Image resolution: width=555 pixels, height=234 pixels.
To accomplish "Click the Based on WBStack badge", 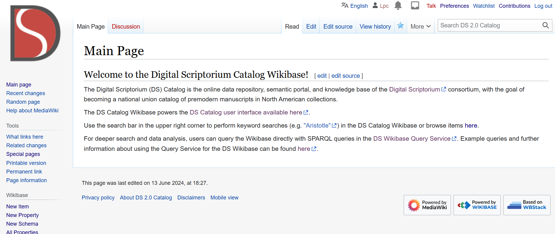I will pyautogui.click(x=527, y=205).
